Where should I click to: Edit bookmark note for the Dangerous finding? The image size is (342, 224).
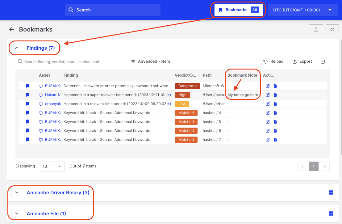[x=268, y=86]
